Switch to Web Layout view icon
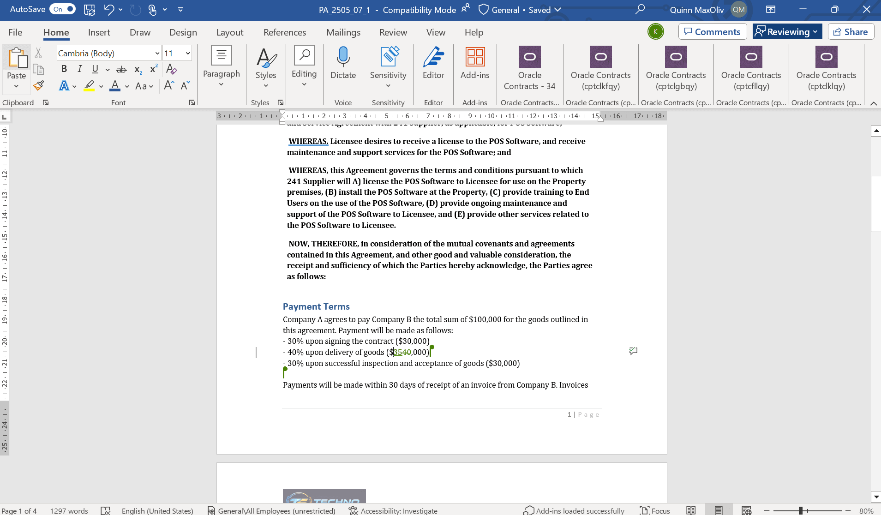881x515 pixels. [x=746, y=510]
